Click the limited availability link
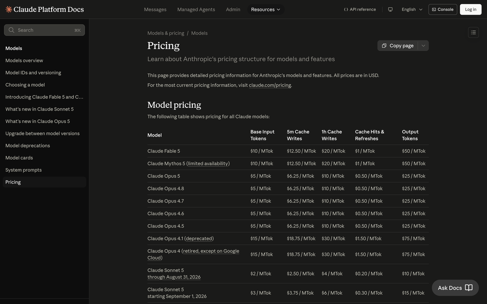Screen dimensions: 487x304 tap(208, 164)
